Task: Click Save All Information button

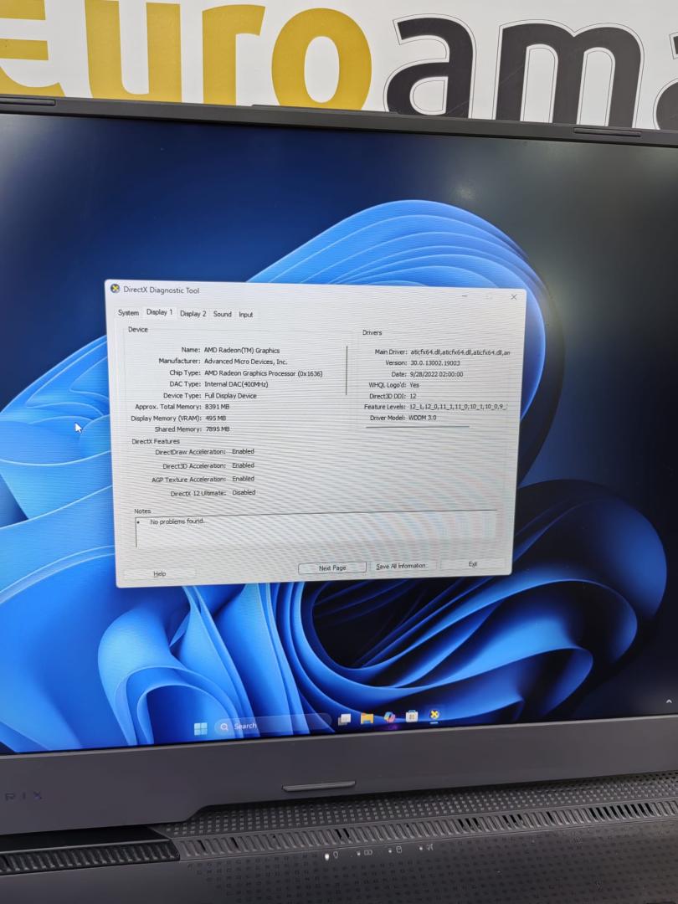Action: click(x=402, y=566)
